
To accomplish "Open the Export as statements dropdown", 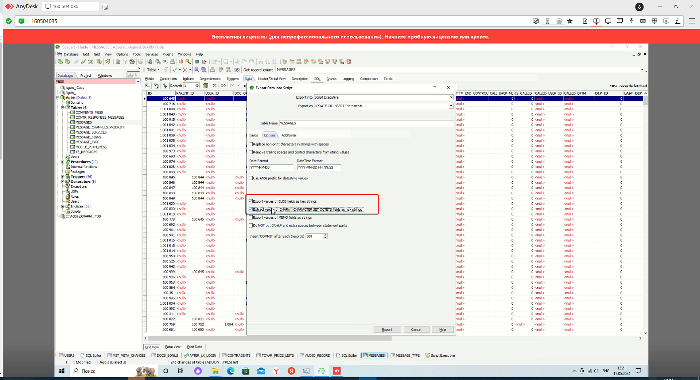I will coord(451,106).
